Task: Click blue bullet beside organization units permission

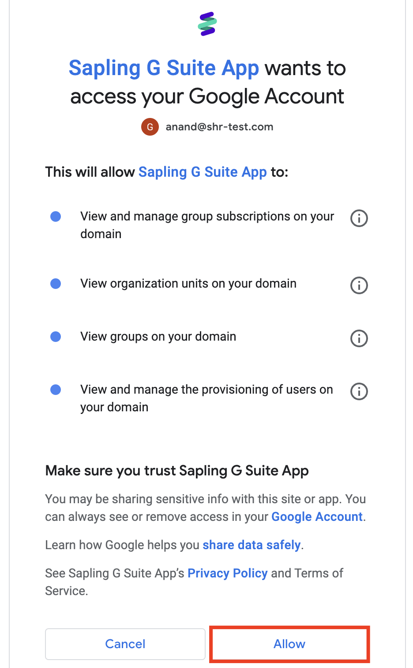Action: click(x=56, y=284)
